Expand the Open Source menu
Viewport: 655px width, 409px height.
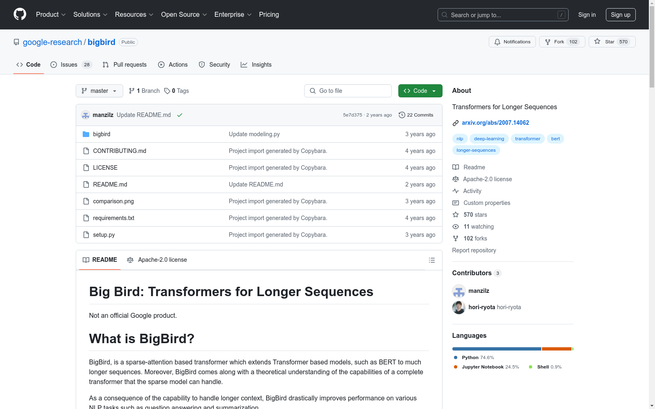click(184, 14)
